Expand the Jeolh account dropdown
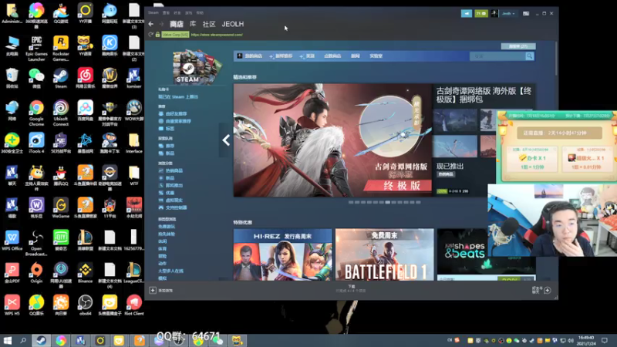 tap(508, 13)
